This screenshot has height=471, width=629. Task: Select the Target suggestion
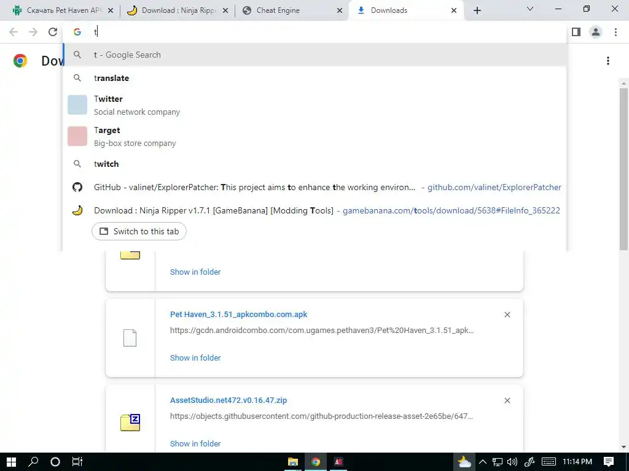(x=315, y=136)
